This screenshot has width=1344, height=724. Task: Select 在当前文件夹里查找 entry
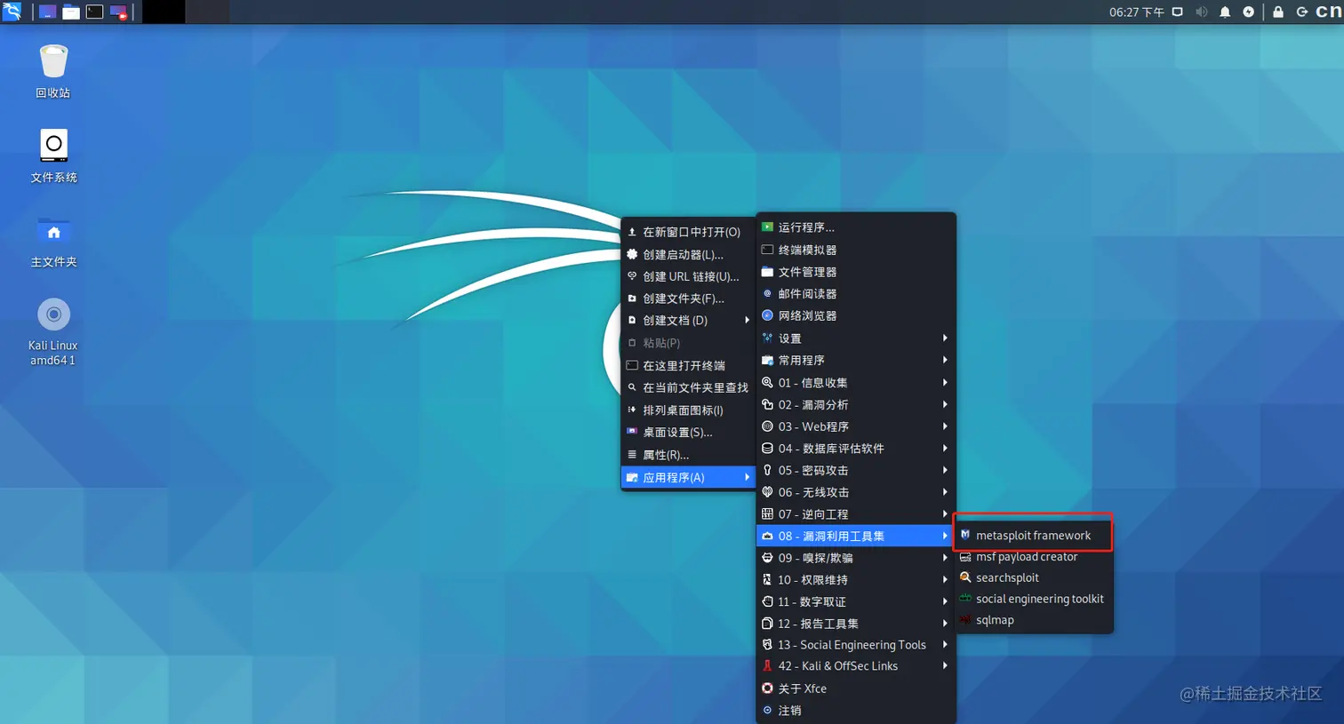click(x=688, y=387)
